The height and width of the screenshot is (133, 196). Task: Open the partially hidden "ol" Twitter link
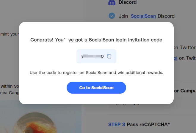click(175, 58)
